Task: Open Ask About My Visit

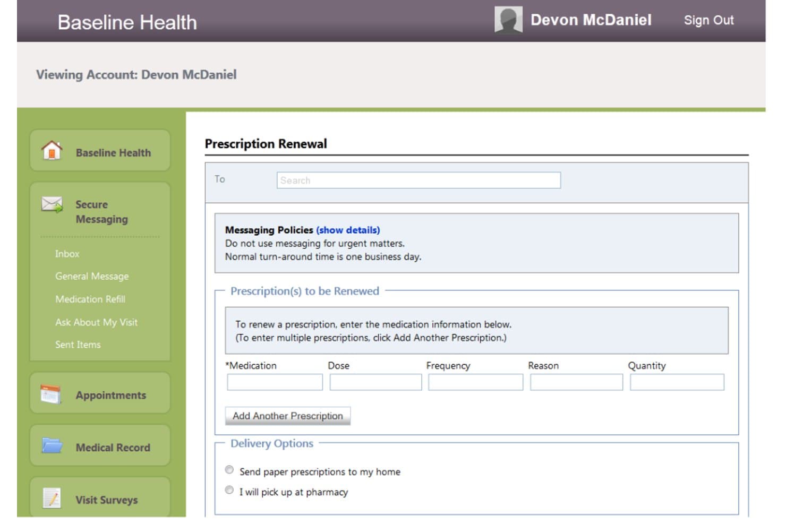Action: coord(96,322)
